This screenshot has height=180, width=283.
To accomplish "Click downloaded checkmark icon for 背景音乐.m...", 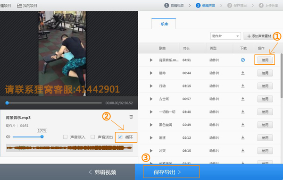I will click(243, 60).
